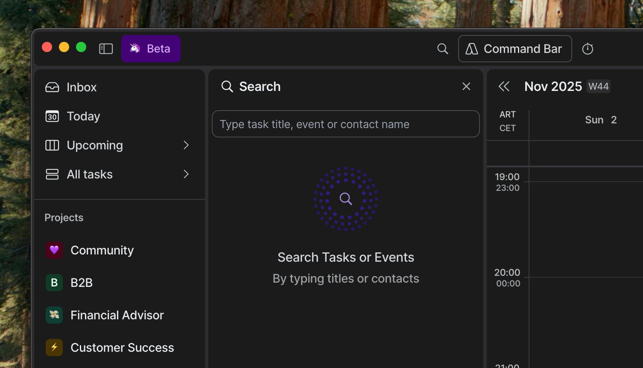Click the timer stopwatch icon
This screenshot has width=643, height=368.
point(587,49)
